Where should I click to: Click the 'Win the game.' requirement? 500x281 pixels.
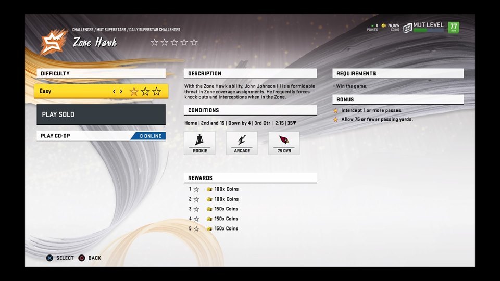point(352,86)
